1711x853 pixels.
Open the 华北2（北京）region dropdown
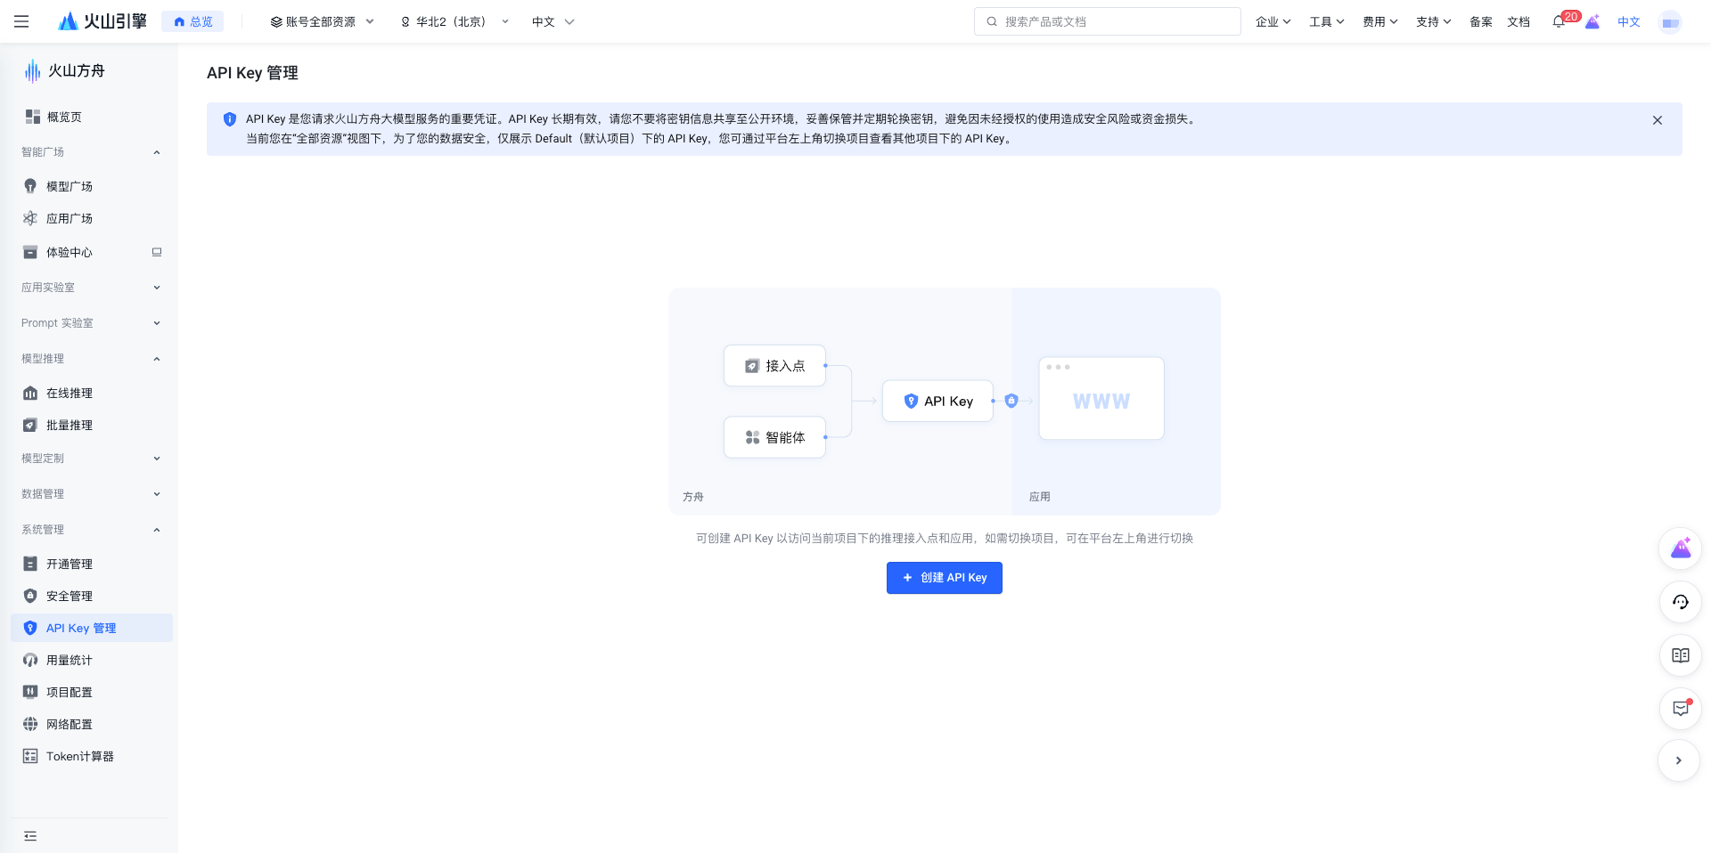click(453, 21)
